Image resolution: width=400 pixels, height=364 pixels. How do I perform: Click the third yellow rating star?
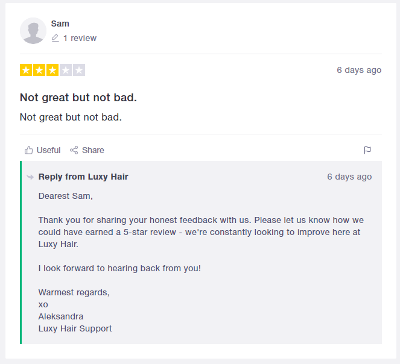[x=52, y=70]
